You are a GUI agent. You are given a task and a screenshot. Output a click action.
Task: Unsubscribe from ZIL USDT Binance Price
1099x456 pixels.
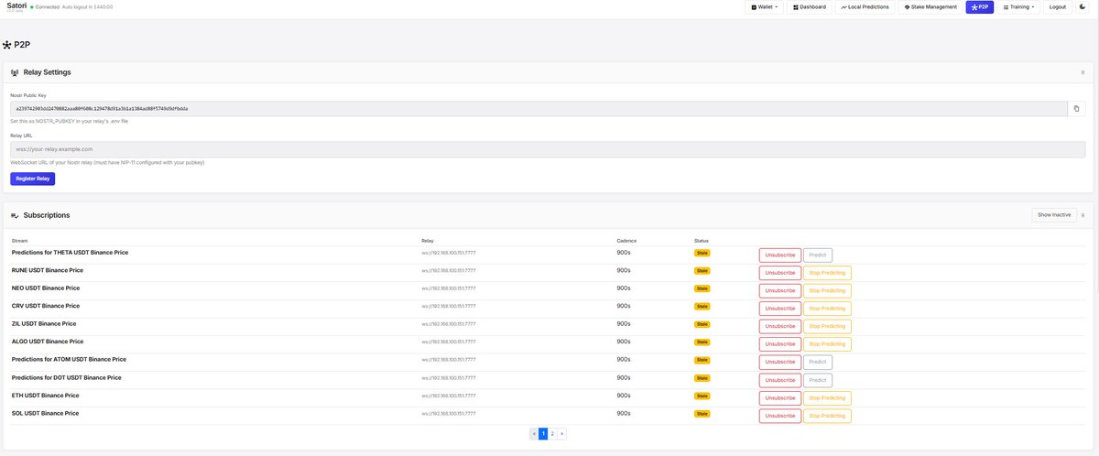point(779,327)
